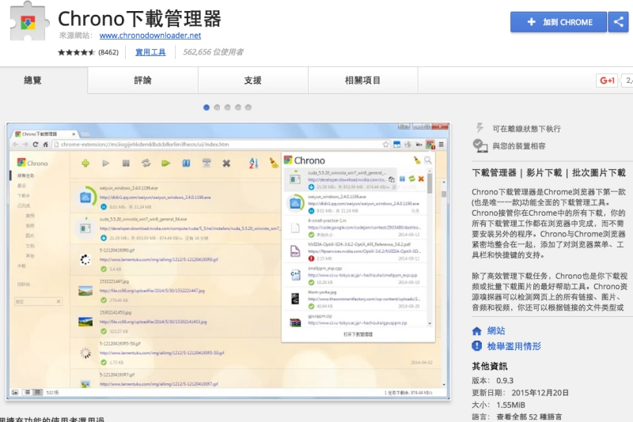
Task: Open the 總覽 tab
Action: point(33,81)
